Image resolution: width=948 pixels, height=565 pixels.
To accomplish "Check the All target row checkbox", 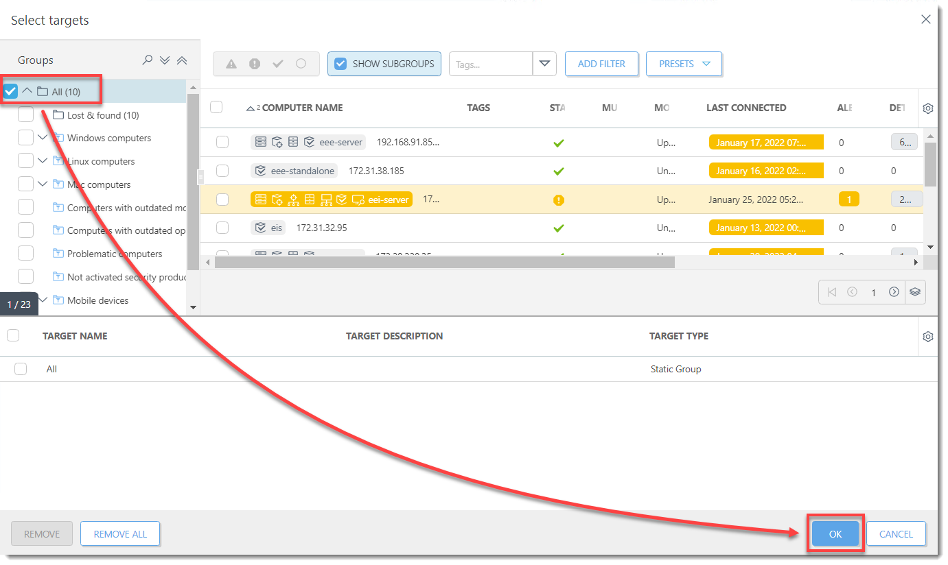I will point(21,369).
